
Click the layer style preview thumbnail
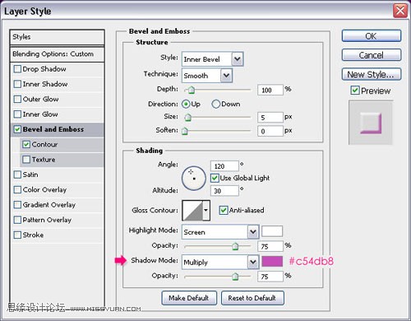pos(371,123)
